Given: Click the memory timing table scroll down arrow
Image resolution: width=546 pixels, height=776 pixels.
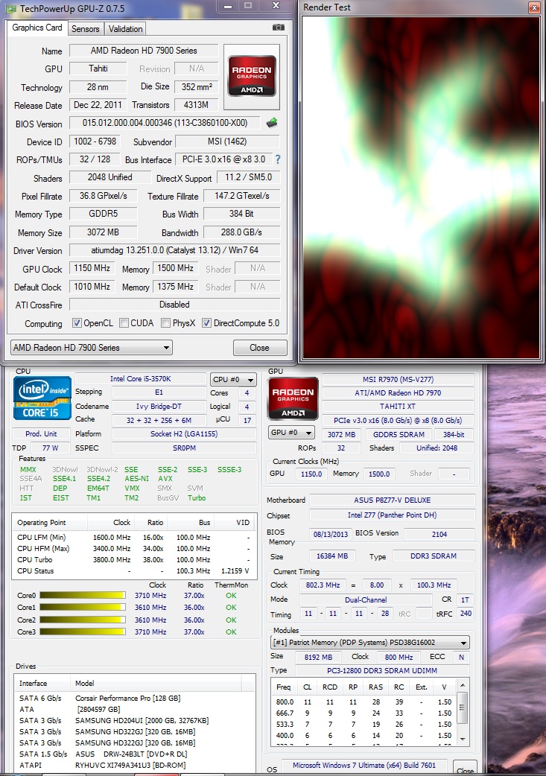Looking at the screenshot, I should [x=463, y=739].
